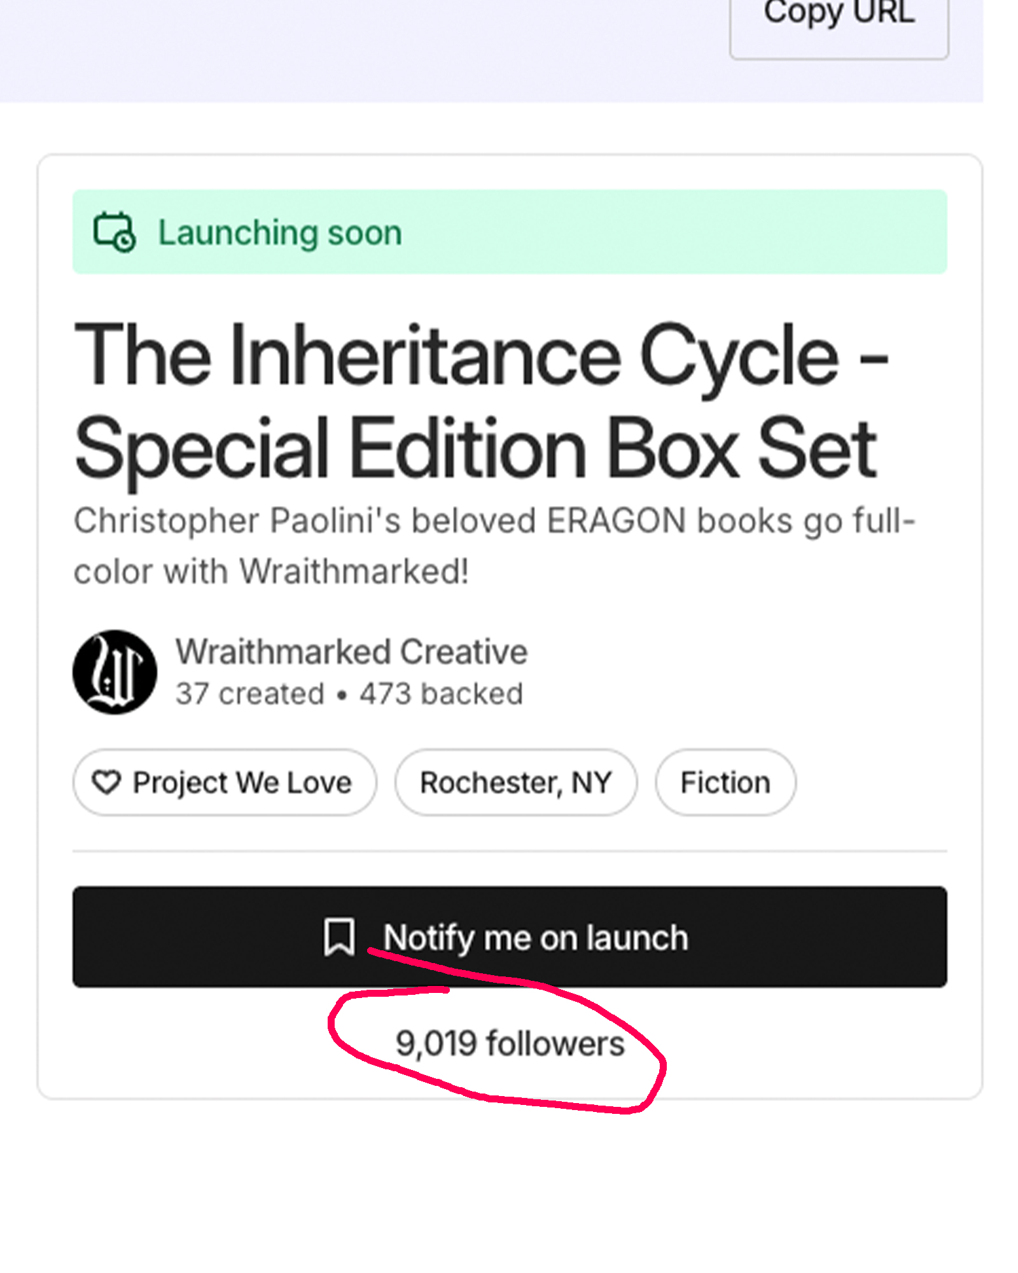The width and height of the screenshot is (1018, 1273).
Task: Select the Rochester, NY location tag
Action: [x=515, y=782]
